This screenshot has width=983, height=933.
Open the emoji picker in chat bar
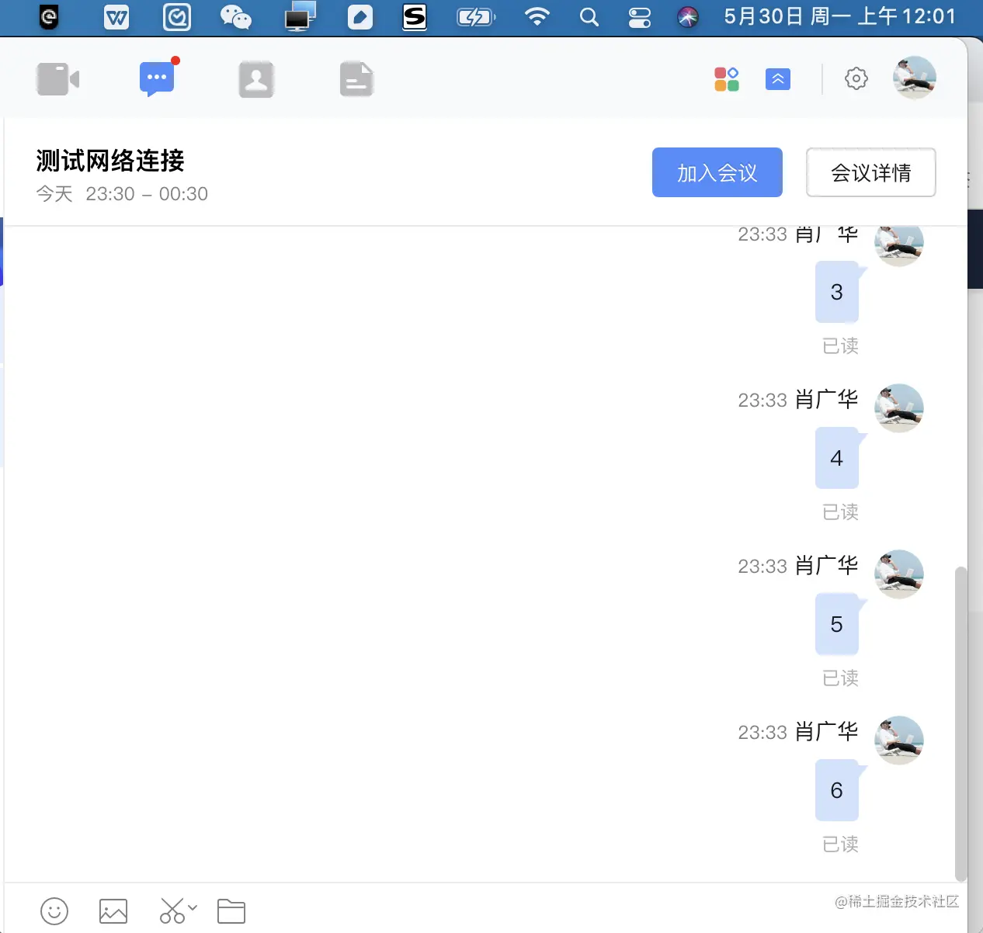(x=54, y=910)
